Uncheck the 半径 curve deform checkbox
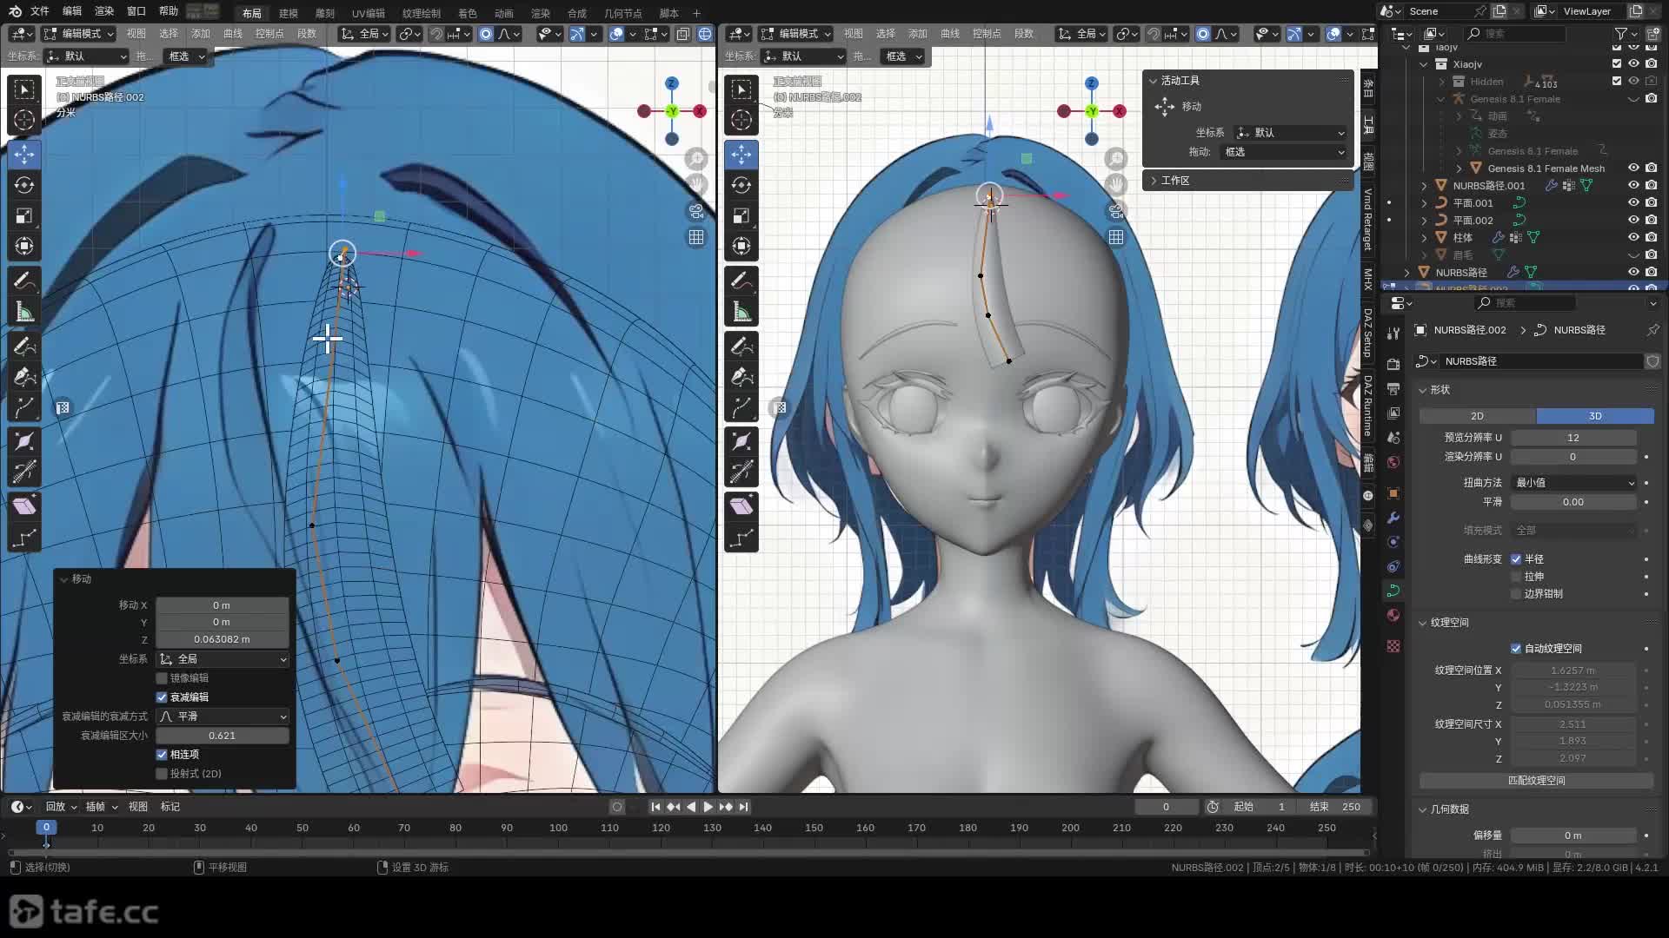1669x938 pixels. point(1516,559)
